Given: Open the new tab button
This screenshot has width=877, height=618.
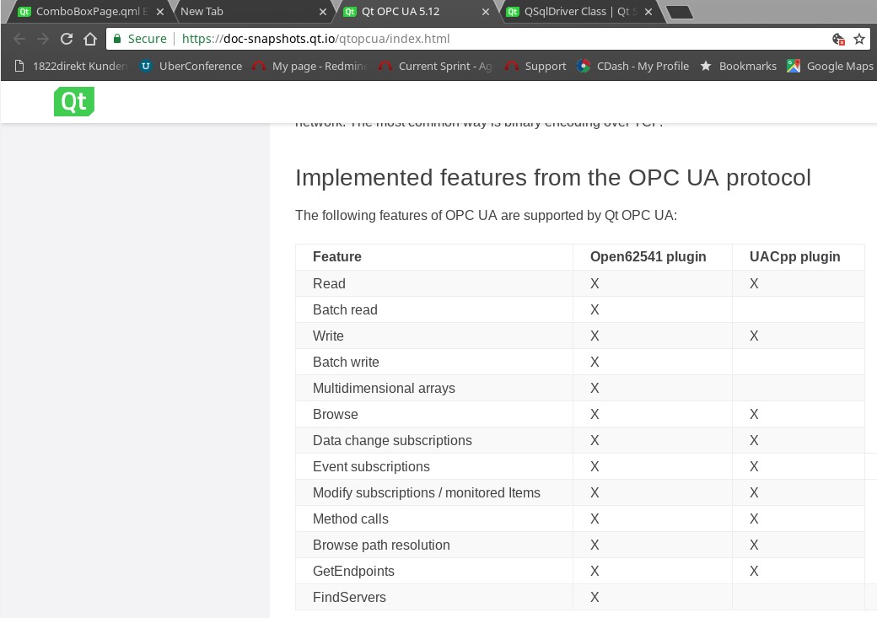Looking at the screenshot, I should [x=679, y=12].
